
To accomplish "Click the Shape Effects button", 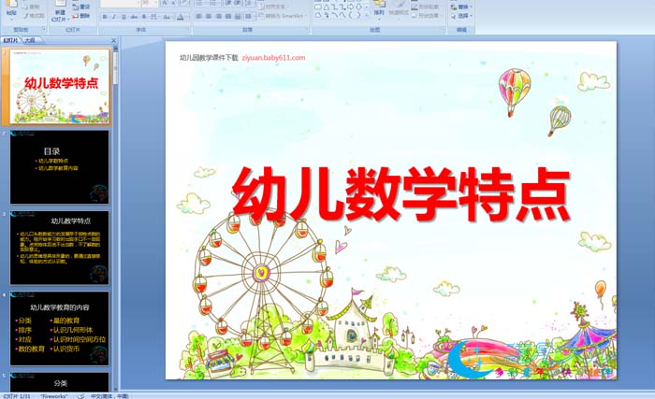I will 426,16.
